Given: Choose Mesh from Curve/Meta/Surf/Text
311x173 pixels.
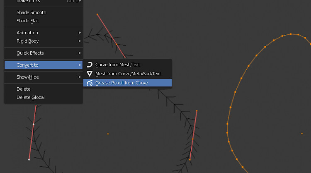Looking at the screenshot, I should [x=128, y=74].
